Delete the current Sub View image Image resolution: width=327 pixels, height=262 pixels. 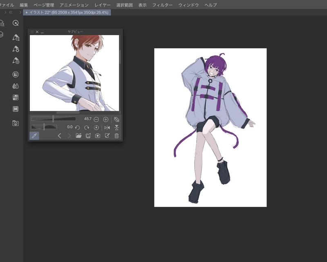point(116,136)
